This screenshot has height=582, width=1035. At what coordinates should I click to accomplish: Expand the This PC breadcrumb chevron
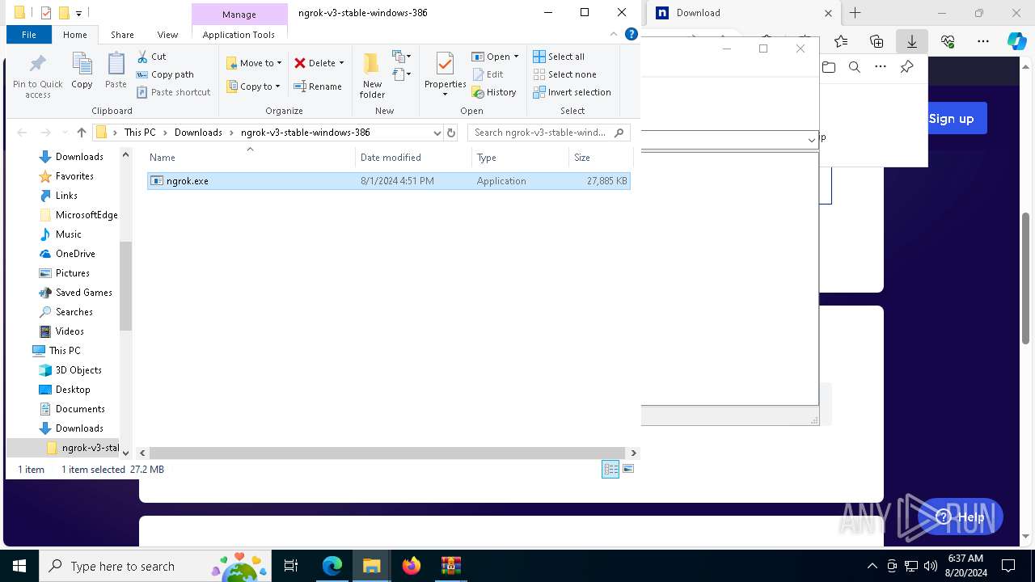[x=165, y=133]
